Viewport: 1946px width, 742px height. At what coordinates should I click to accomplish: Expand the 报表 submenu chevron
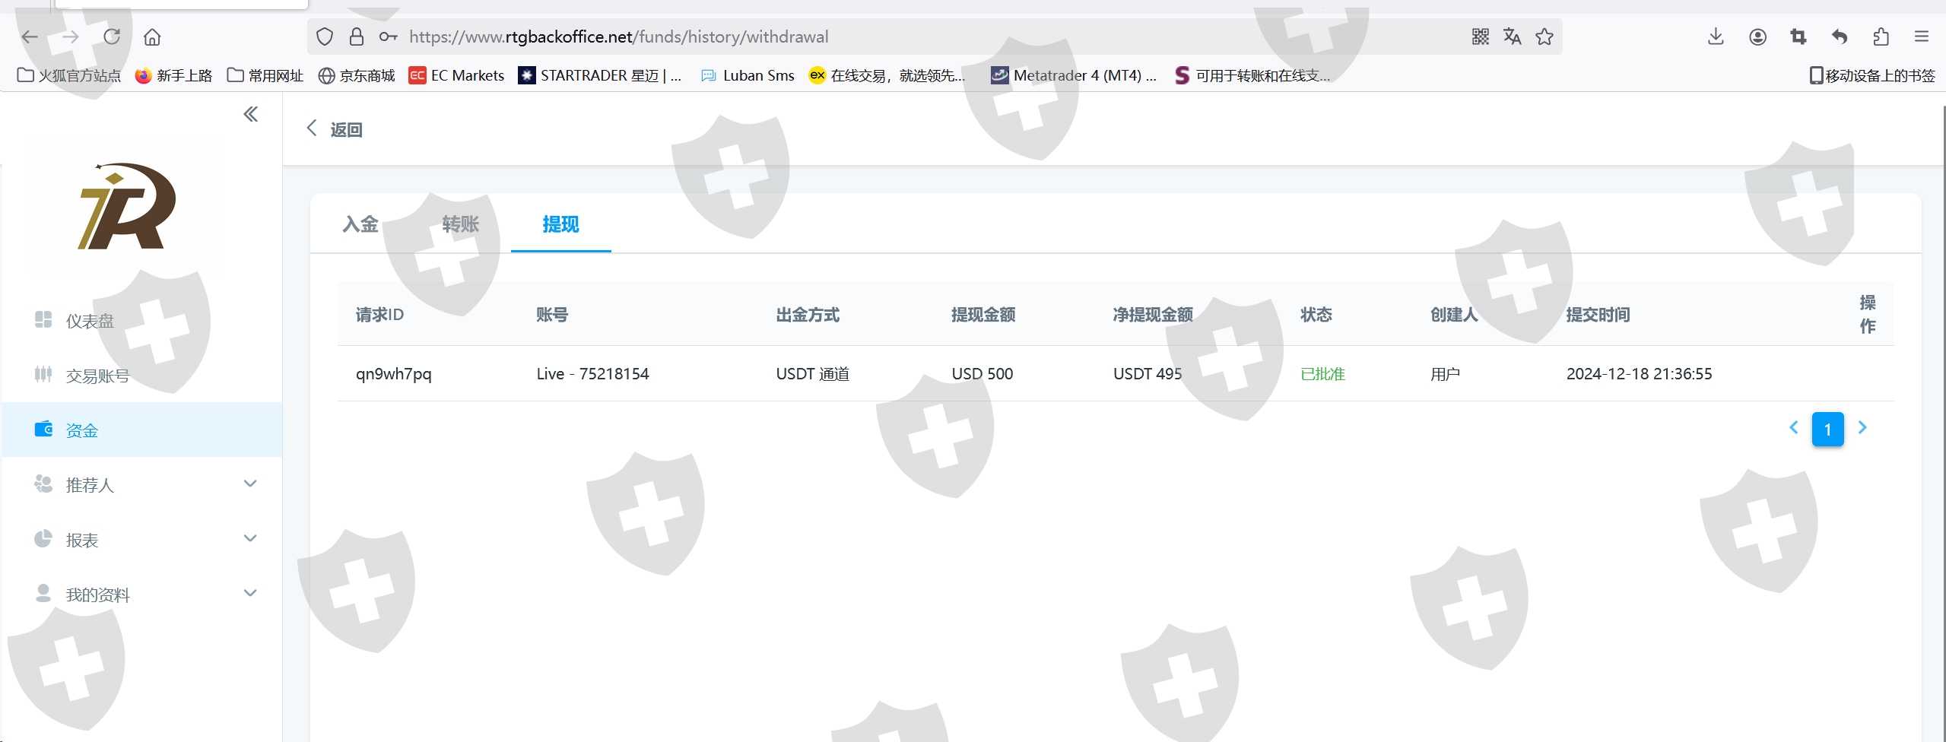coord(250,538)
